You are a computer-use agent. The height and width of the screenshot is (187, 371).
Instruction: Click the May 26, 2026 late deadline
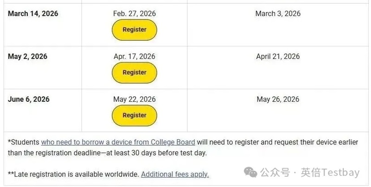278,99
